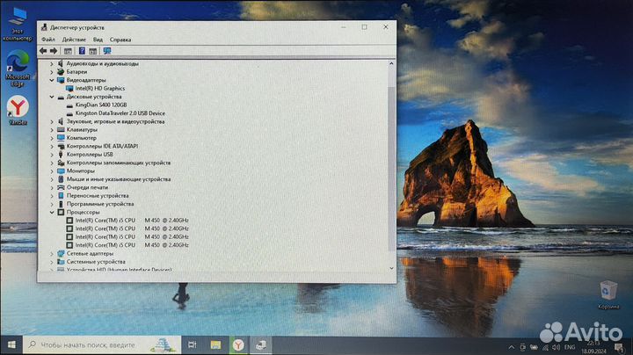Click scrollbar up arrow in device list
The width and height of the screenshot is (633, 355).
tap(391, 64)
